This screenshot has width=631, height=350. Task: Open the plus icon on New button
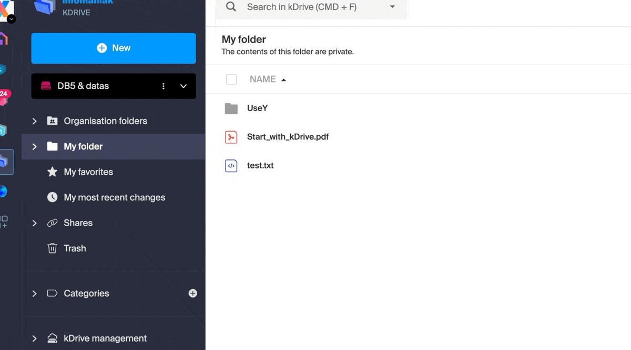(102, 48)
